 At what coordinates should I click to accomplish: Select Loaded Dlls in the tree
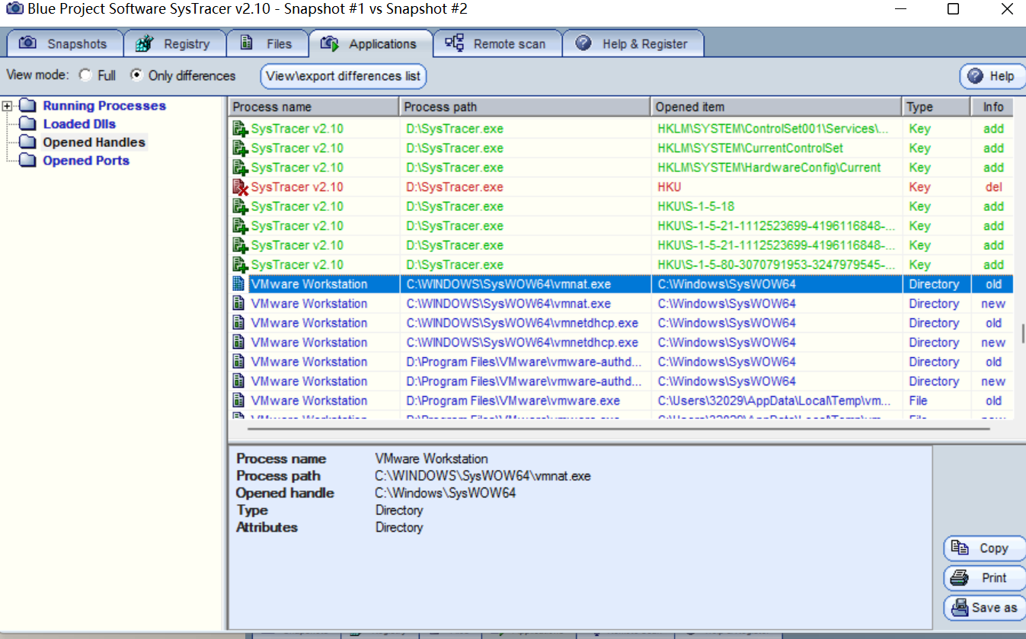79,124
